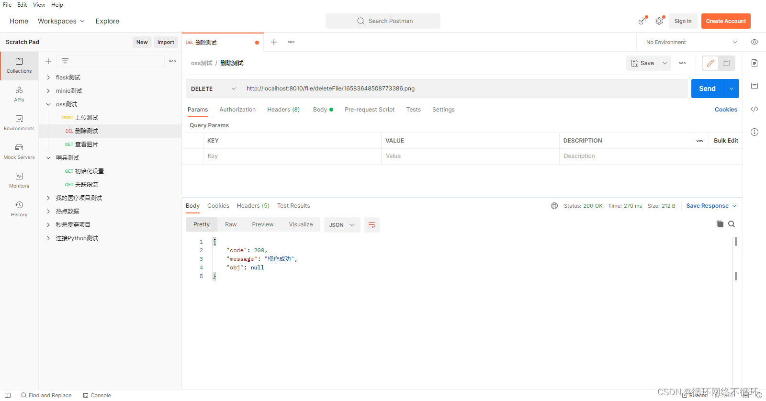Screen dimensions: 766x401
Task: Open the Collections sidebar panel
Action: (x=19, y=66)
